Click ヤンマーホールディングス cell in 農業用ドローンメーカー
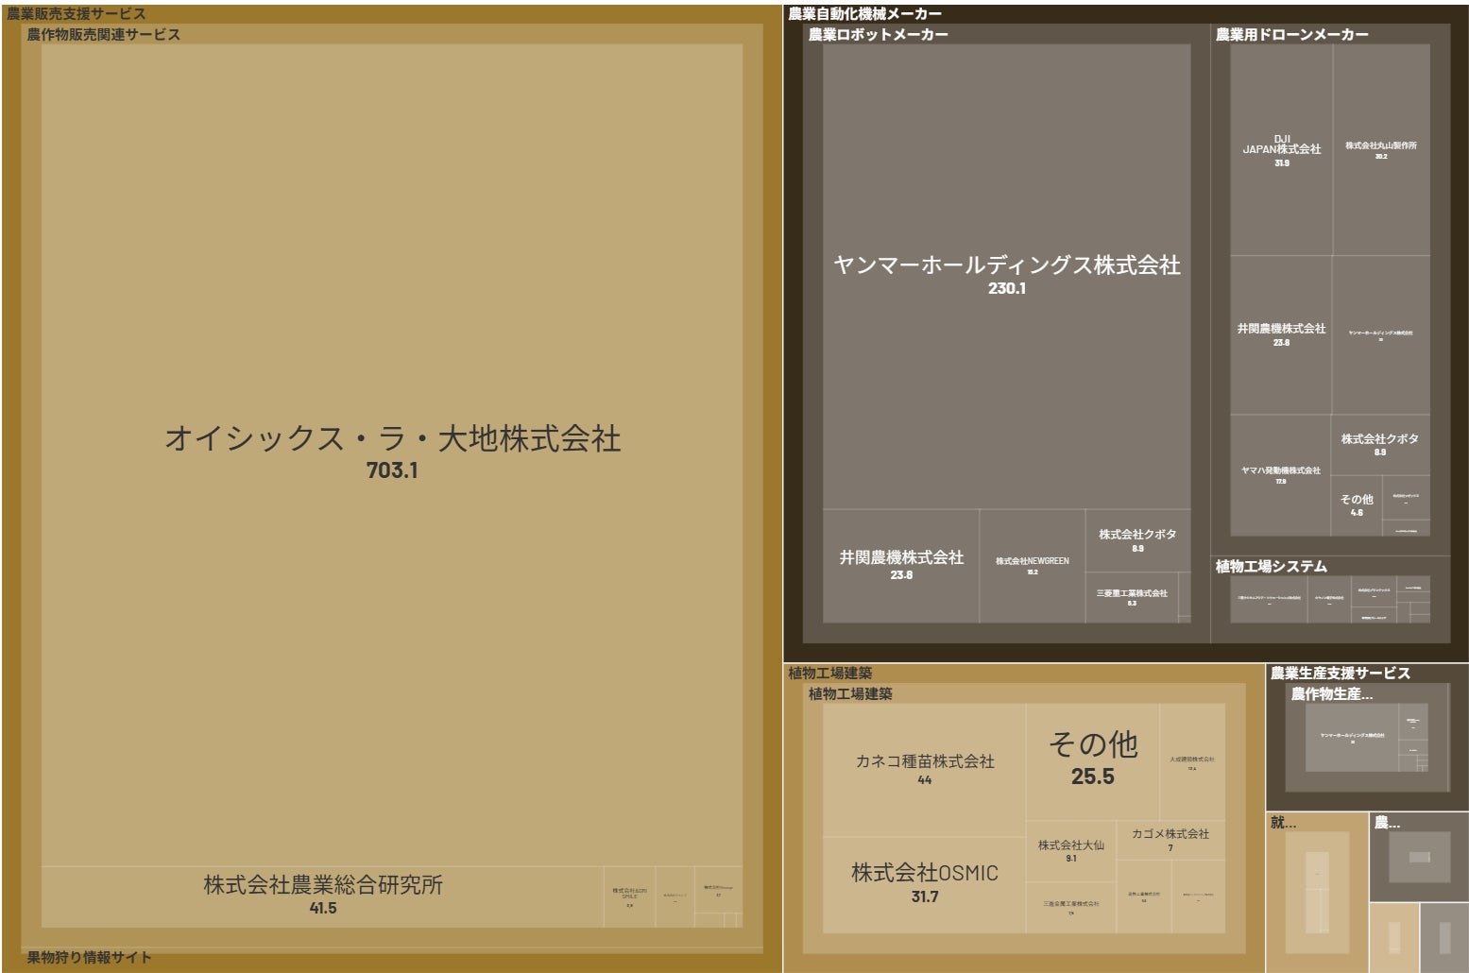Image resolution: width=1469 pixels, height=973 pixels. coord(1380,334)
